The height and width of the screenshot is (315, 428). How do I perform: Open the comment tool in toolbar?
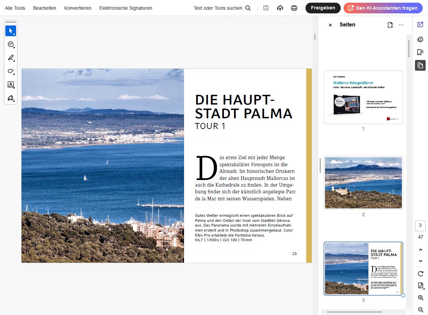[x=11, y=44]
